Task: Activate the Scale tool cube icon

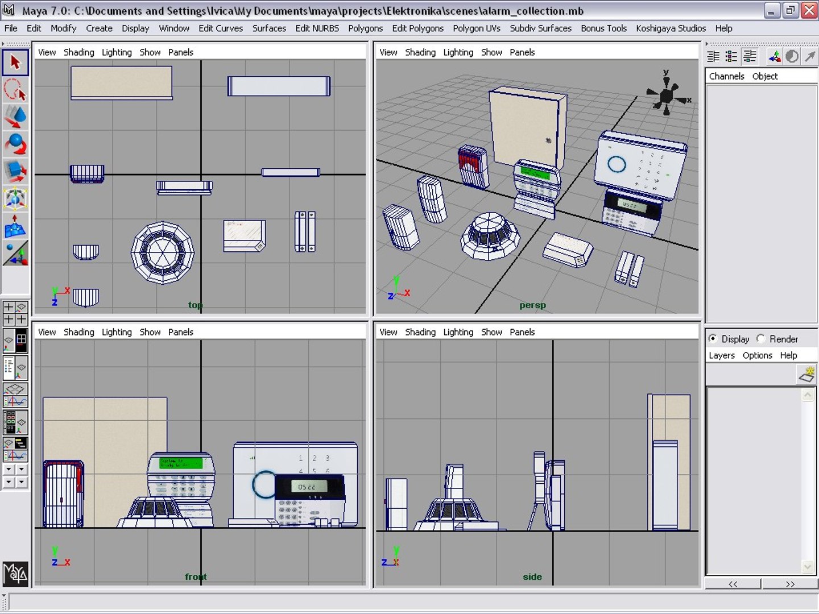Action: 15,172
